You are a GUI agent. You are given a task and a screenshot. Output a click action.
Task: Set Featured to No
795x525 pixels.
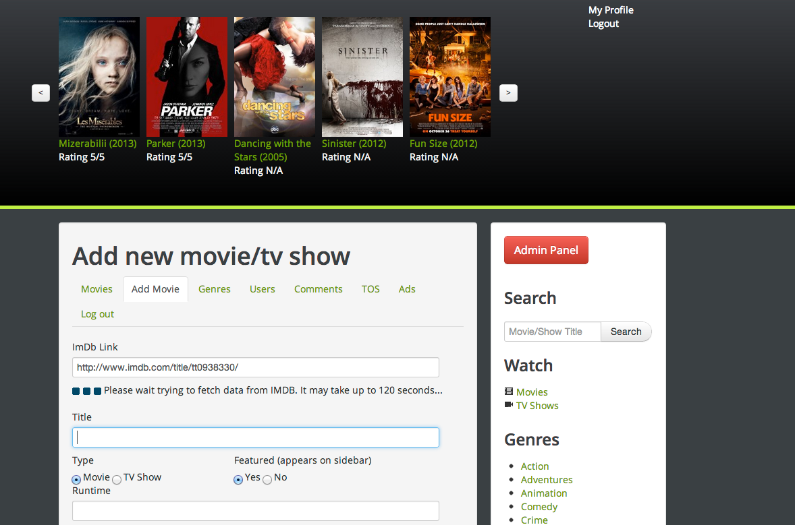[x=267, y=480]
